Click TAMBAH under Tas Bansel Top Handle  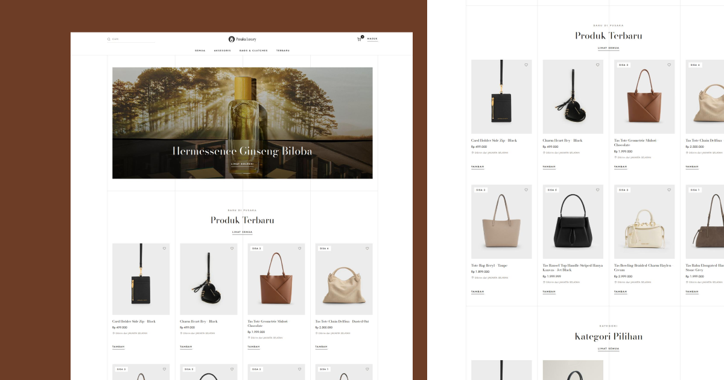[x=549, y=291]
